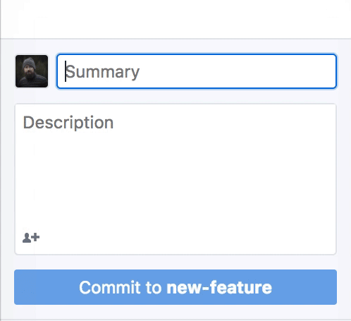Add a co-author with the bottom-left icon
Screen dimensions: 351x321
pos(31,238)
